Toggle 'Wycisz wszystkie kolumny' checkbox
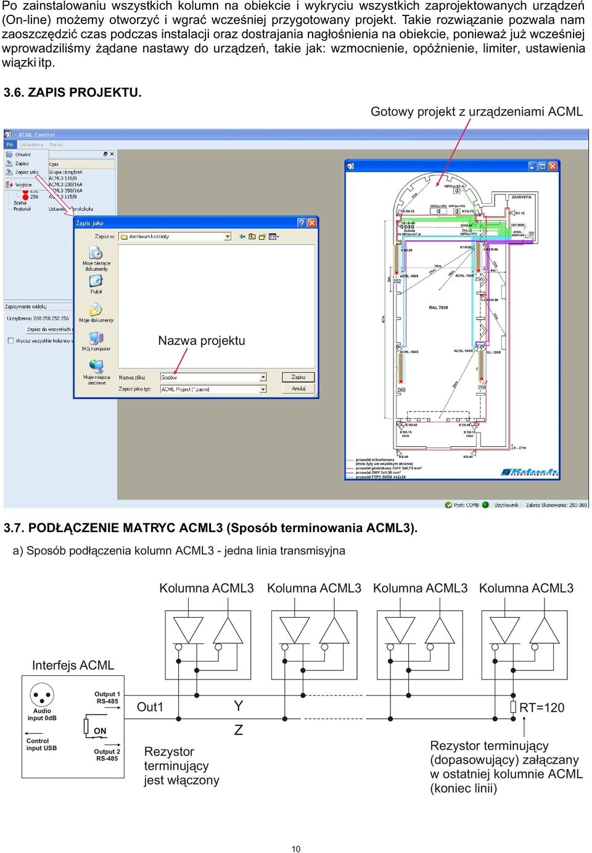Image resolution: width=592 pixels, height=853 pixels. click(10, 341)
